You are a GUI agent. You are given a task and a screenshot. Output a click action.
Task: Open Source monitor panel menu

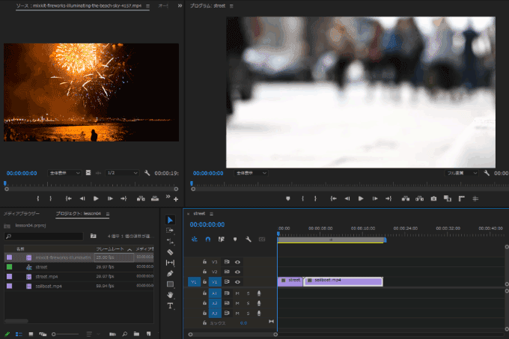tap(148, 6)
